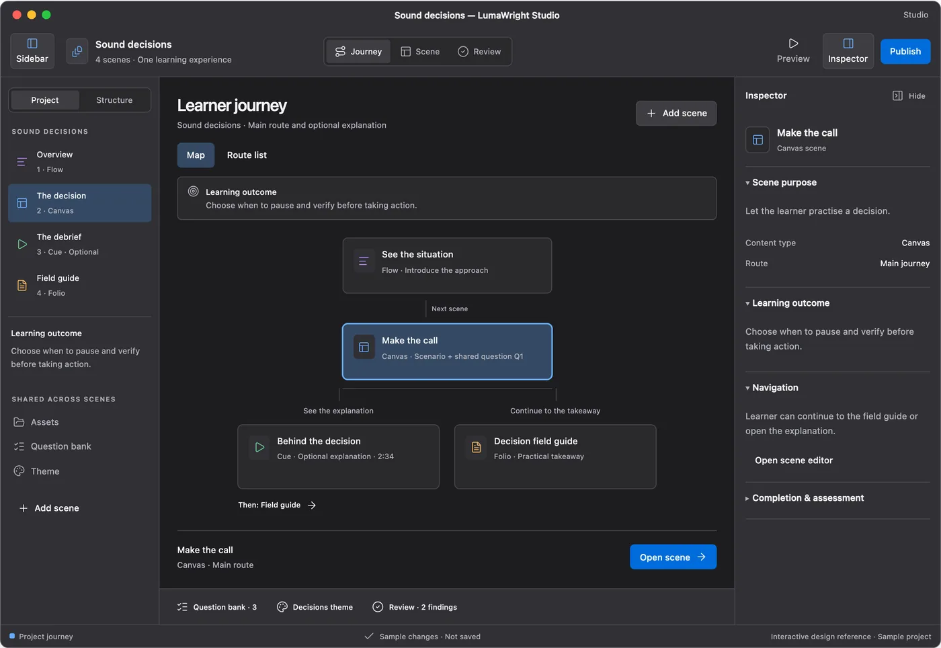
Task: Click the Decision field guide folio icon
Action: click(x=476, y=447)
